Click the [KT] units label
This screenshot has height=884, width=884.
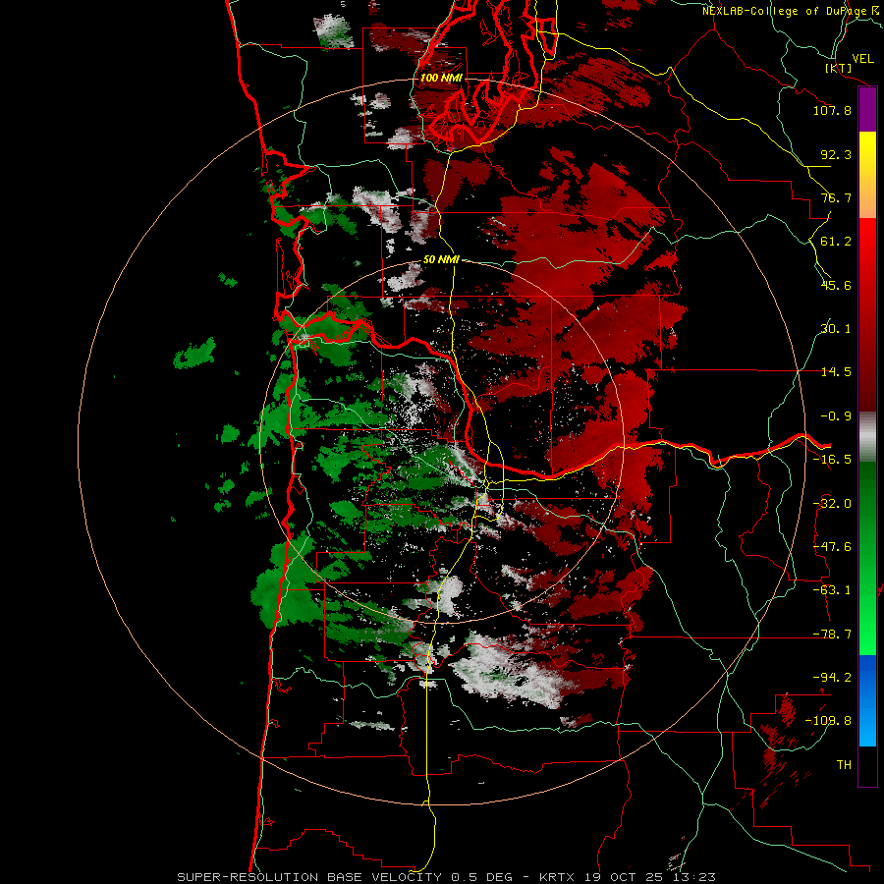pyautogui.click(x=838, y=68)
